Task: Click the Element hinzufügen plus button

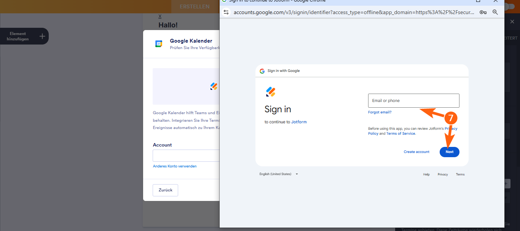Action: pos(42,36)
